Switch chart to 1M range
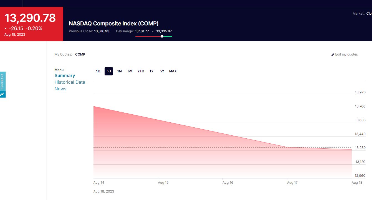 tap(119, 71)
